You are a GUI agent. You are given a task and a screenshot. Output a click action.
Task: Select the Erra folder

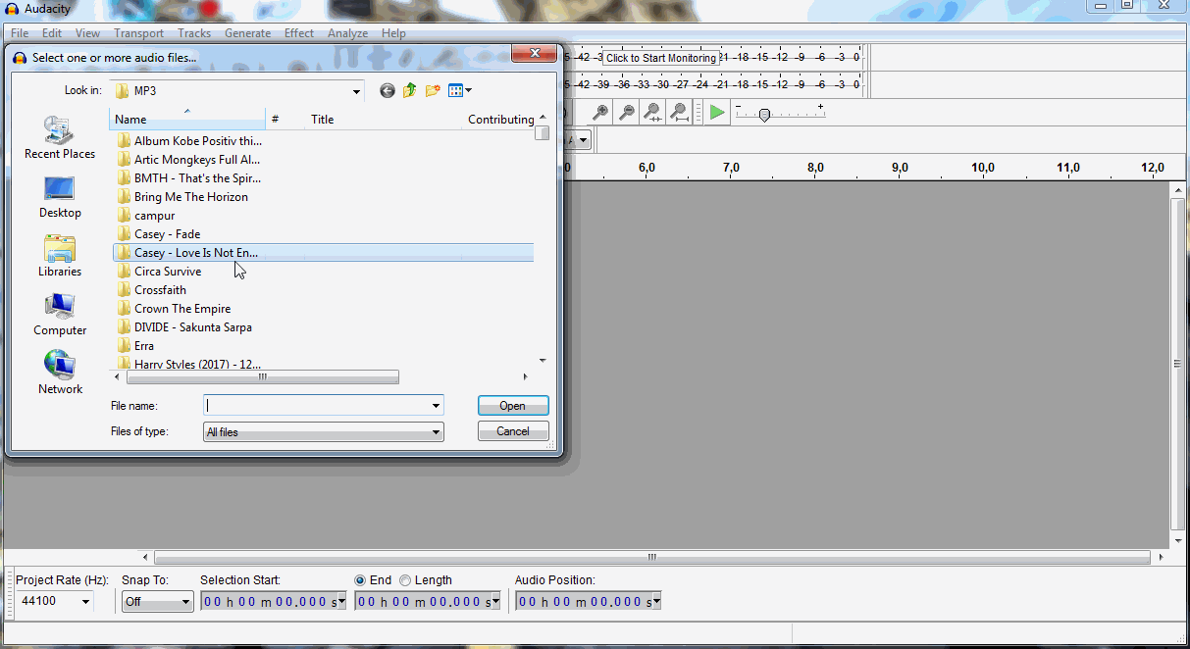point(135,346)
